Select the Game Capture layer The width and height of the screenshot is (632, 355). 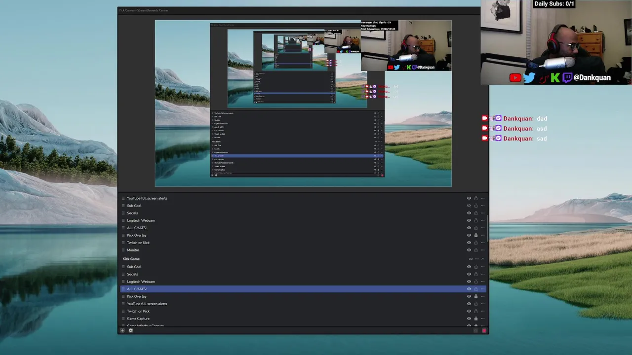303,319
